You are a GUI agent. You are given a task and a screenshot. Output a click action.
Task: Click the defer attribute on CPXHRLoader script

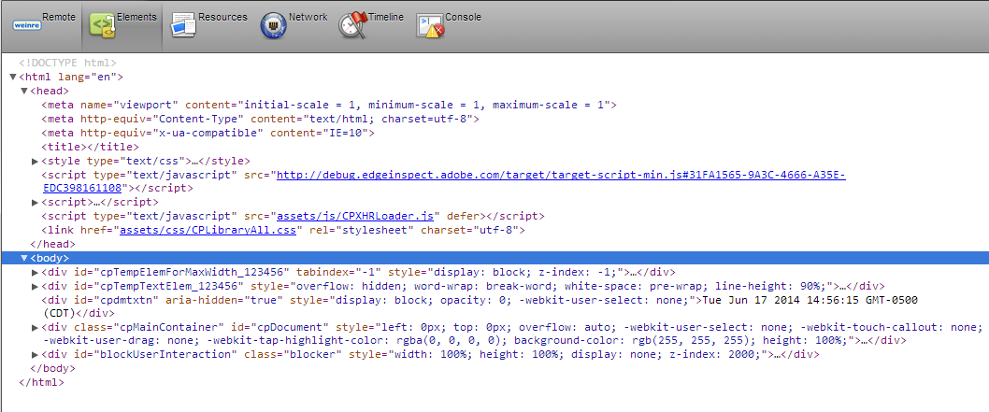pos(463,216)
